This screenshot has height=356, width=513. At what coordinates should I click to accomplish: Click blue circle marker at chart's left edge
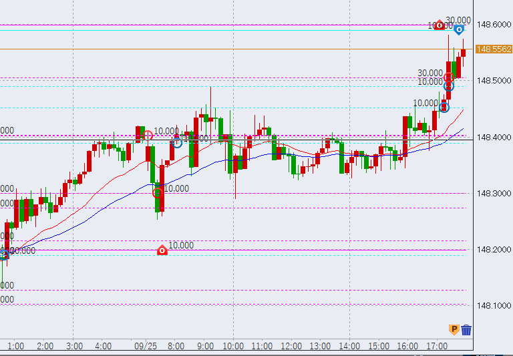pos(4,254)
